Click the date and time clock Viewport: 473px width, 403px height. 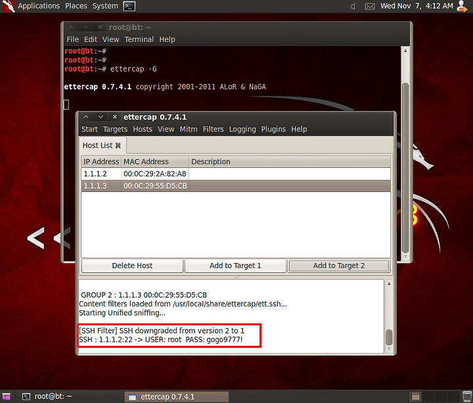[417, 6]
